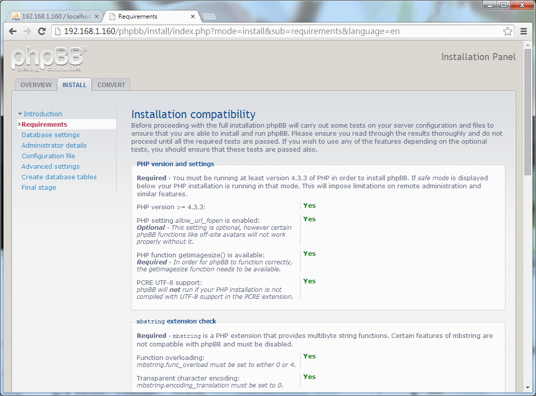The image size is (536, 396).
Task: Click the Yes result for PCRE UTF-8 support
Action: 310,281
